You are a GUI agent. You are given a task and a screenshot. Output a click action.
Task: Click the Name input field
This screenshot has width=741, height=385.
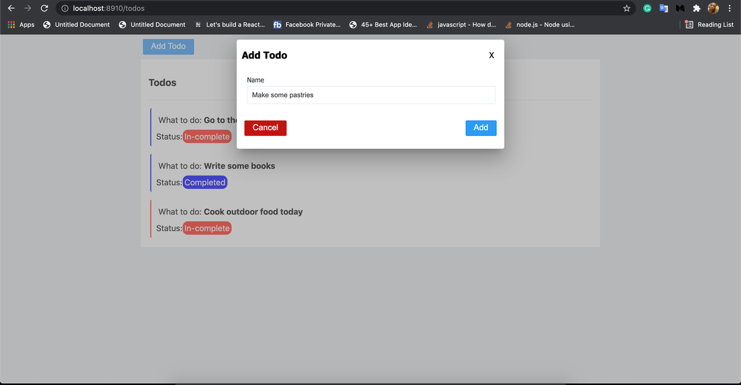[370, 94]
